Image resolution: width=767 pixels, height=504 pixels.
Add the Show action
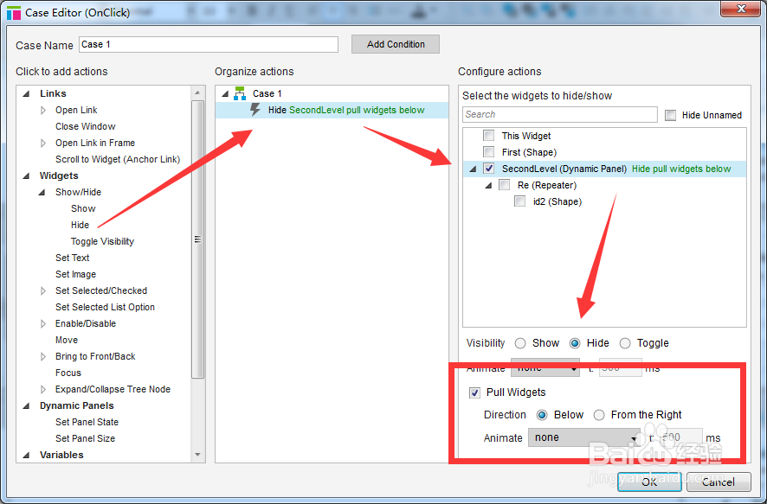tap(83, 208)
